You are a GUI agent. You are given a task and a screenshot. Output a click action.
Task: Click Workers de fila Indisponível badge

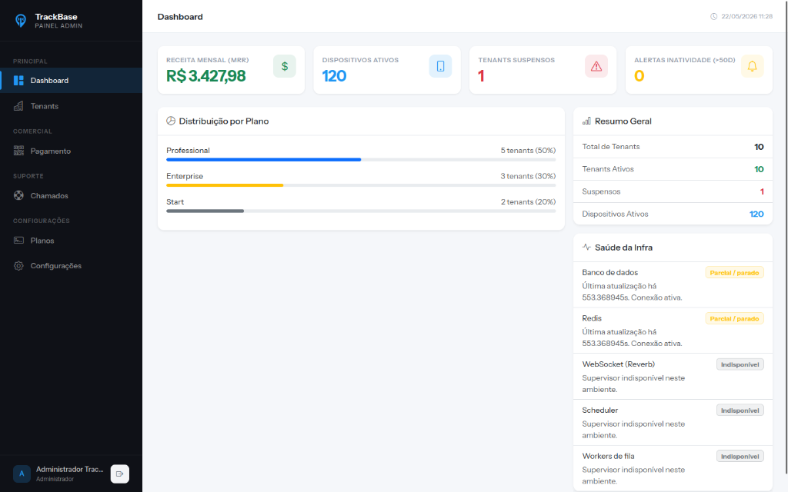click(x=740, y=457)
